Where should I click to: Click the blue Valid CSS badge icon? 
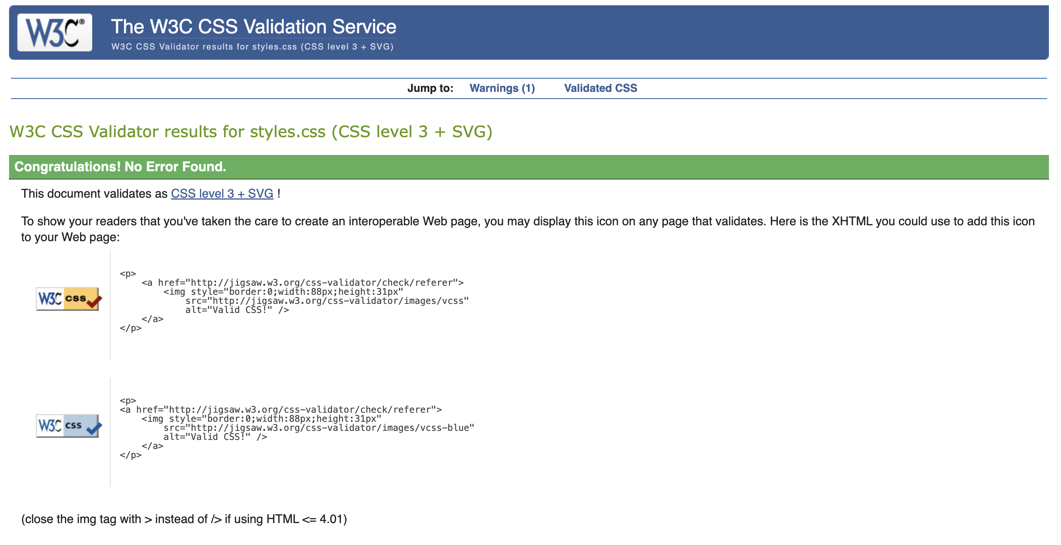click(68, 426)
